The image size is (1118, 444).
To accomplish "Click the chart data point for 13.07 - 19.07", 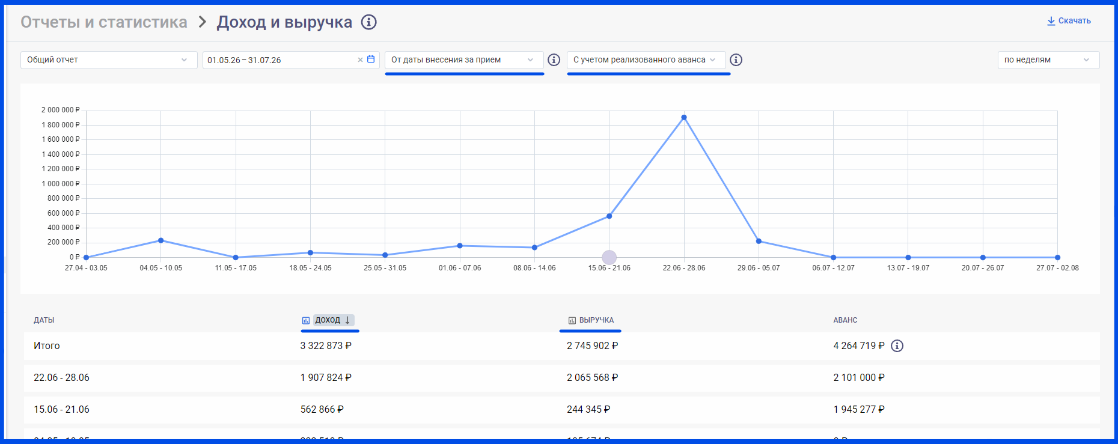I will point(908,258).
